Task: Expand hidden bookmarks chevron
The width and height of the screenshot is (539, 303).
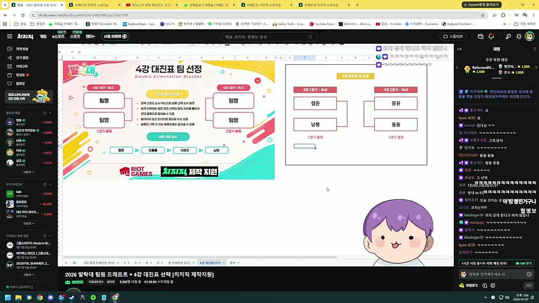Action: click(504, 24)
